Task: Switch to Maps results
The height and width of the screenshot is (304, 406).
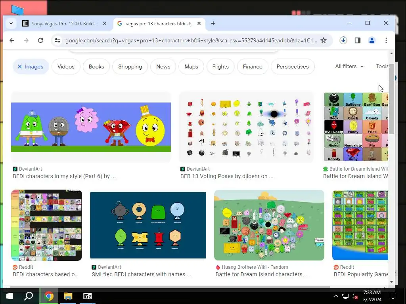Action: pos(191,66)
